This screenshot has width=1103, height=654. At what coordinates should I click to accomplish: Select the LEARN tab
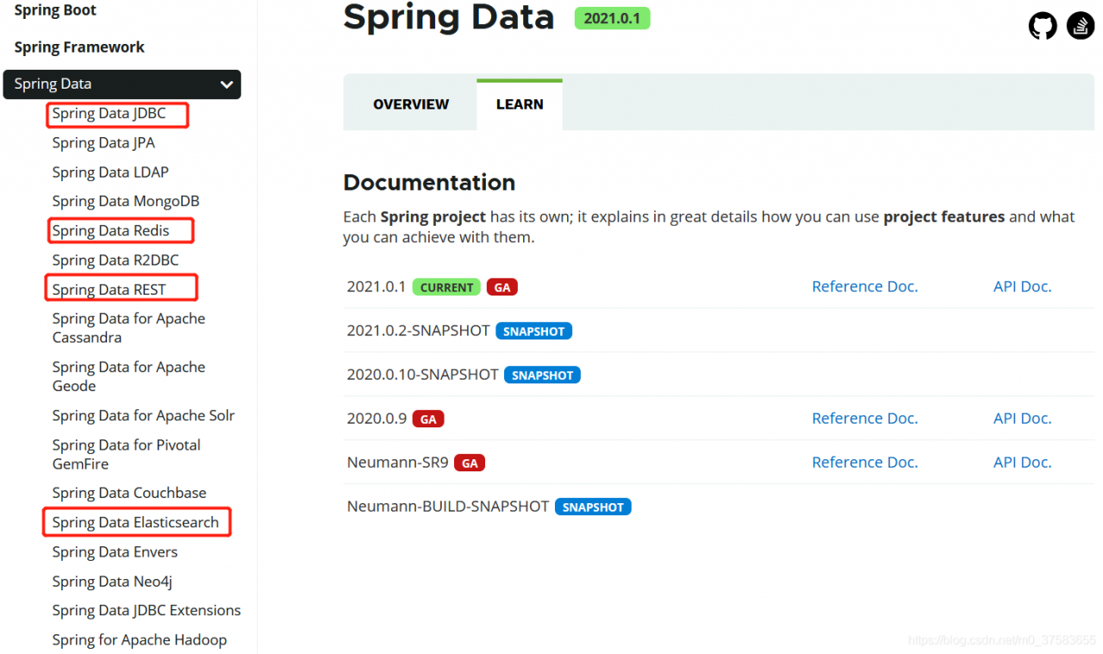pyautogui.click(x=520, y=104)
